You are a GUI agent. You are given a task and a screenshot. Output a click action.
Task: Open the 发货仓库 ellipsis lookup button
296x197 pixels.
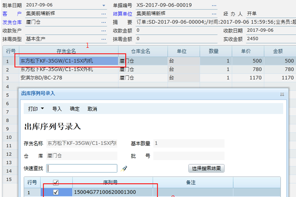tap(103, 22)
